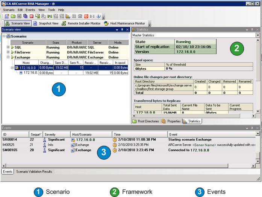The image size is (262, 197).
Task: Collapse the Scenarios root tree node
Action: point(4,36)
